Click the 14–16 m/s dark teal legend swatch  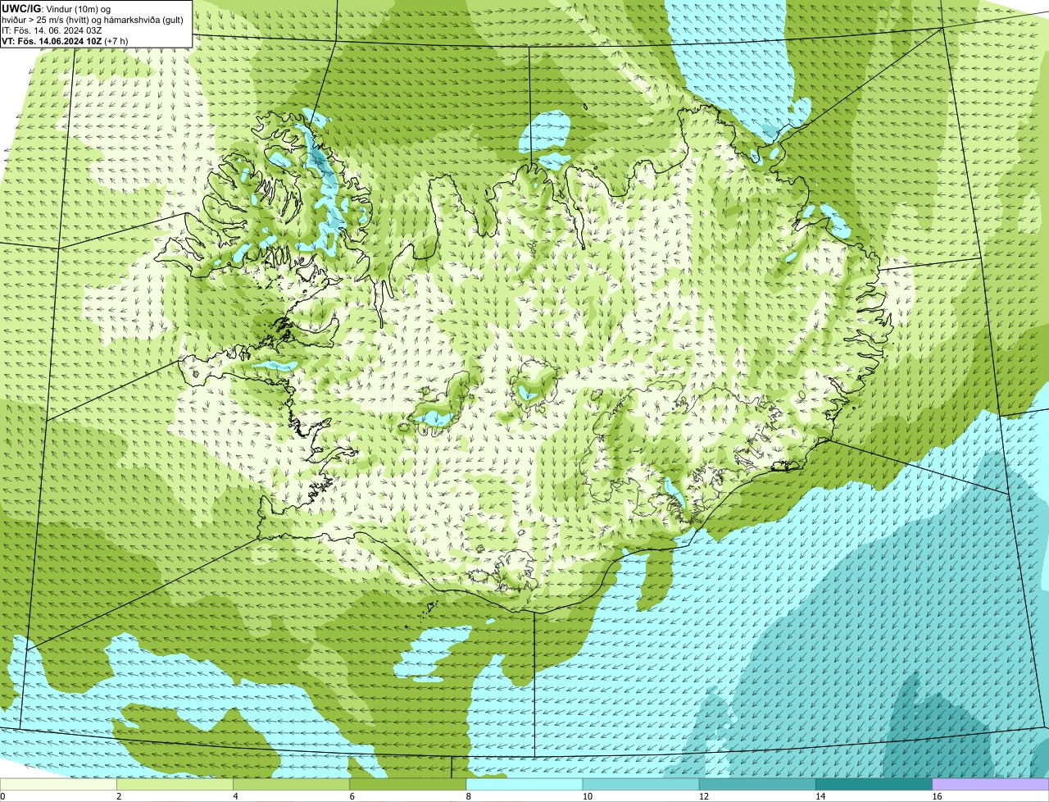[x=874, y=784]
